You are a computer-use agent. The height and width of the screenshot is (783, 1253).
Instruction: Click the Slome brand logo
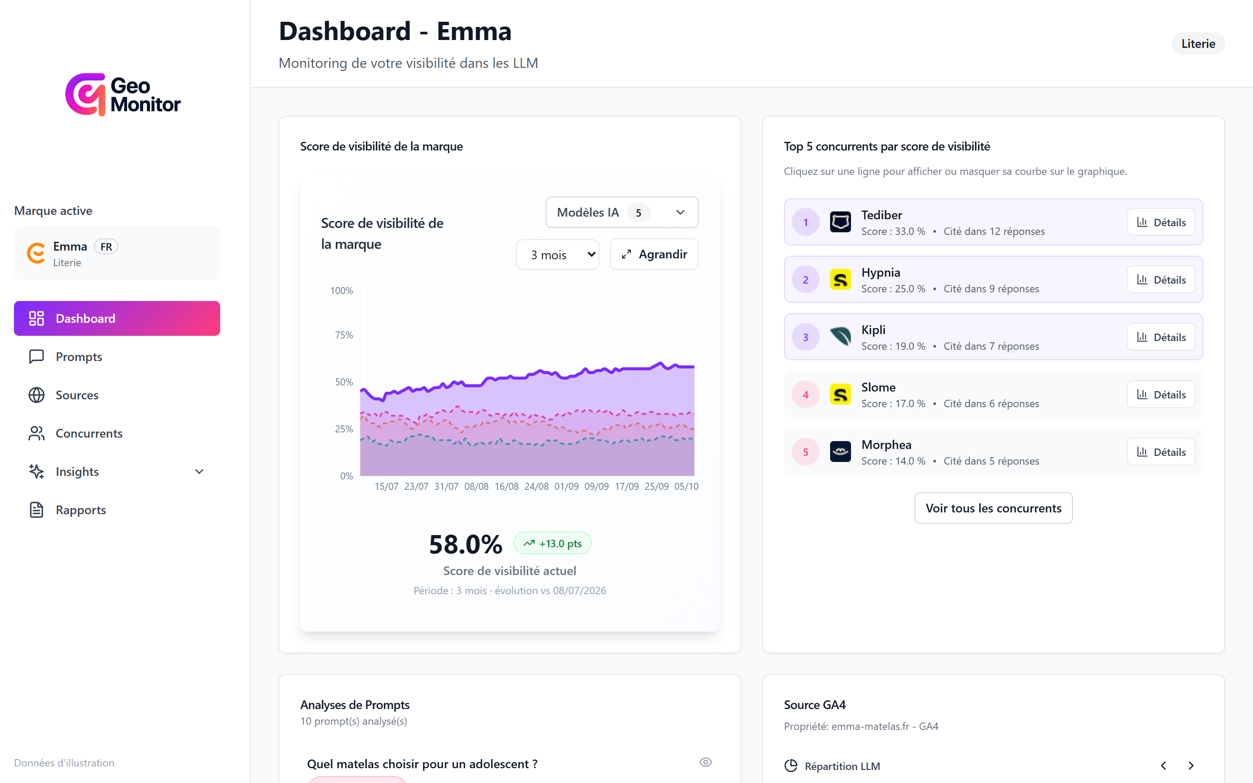[x=841, y=395]
